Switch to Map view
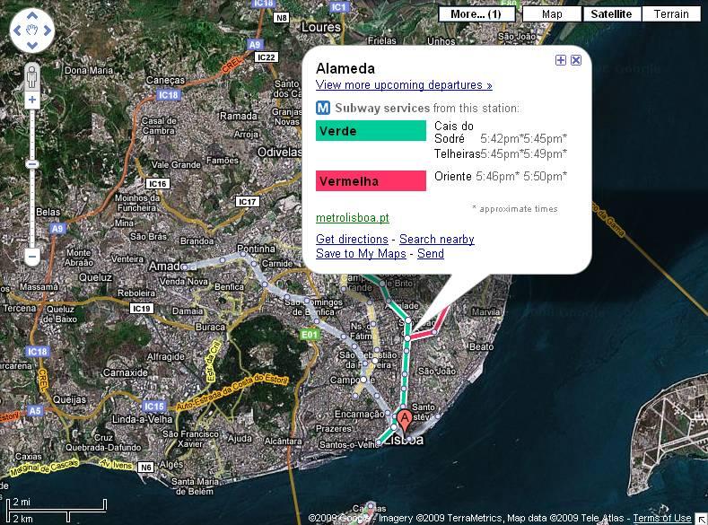This screenshot has height=525, width=708. [552, 14]
